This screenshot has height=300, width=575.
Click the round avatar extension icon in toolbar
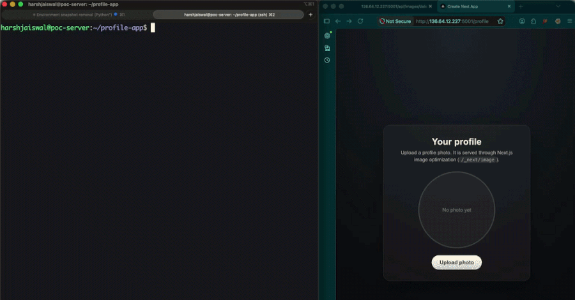pos(558,21)
